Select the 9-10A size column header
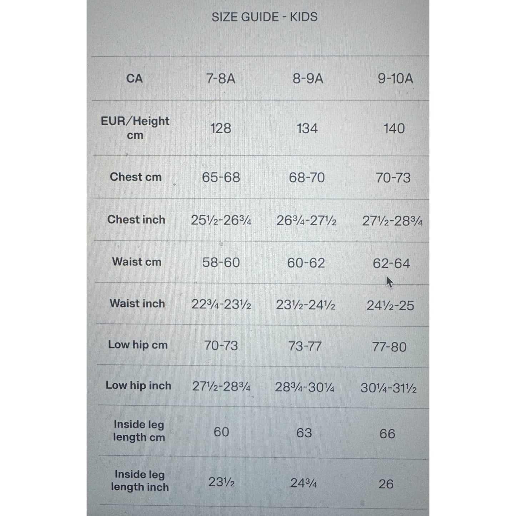 (x=395, y=79)
